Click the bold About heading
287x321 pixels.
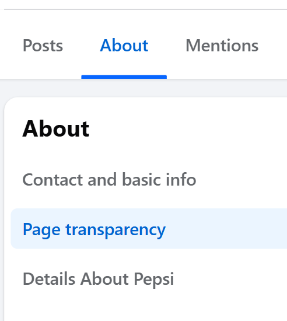(x=56, y=129)
